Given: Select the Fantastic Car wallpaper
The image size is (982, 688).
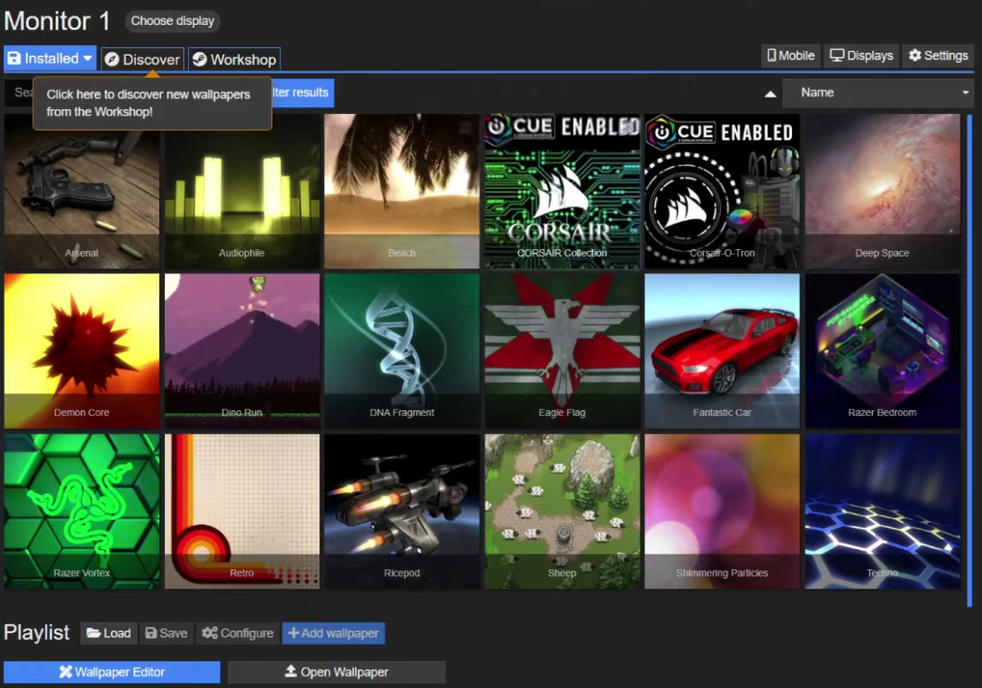Looking at the screenshot, I should tap(722, 351).
